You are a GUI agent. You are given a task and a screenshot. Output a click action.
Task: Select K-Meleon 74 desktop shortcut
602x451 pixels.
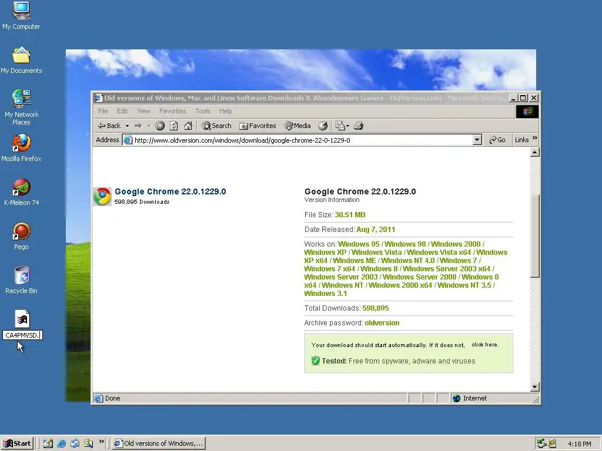point(22,192)
